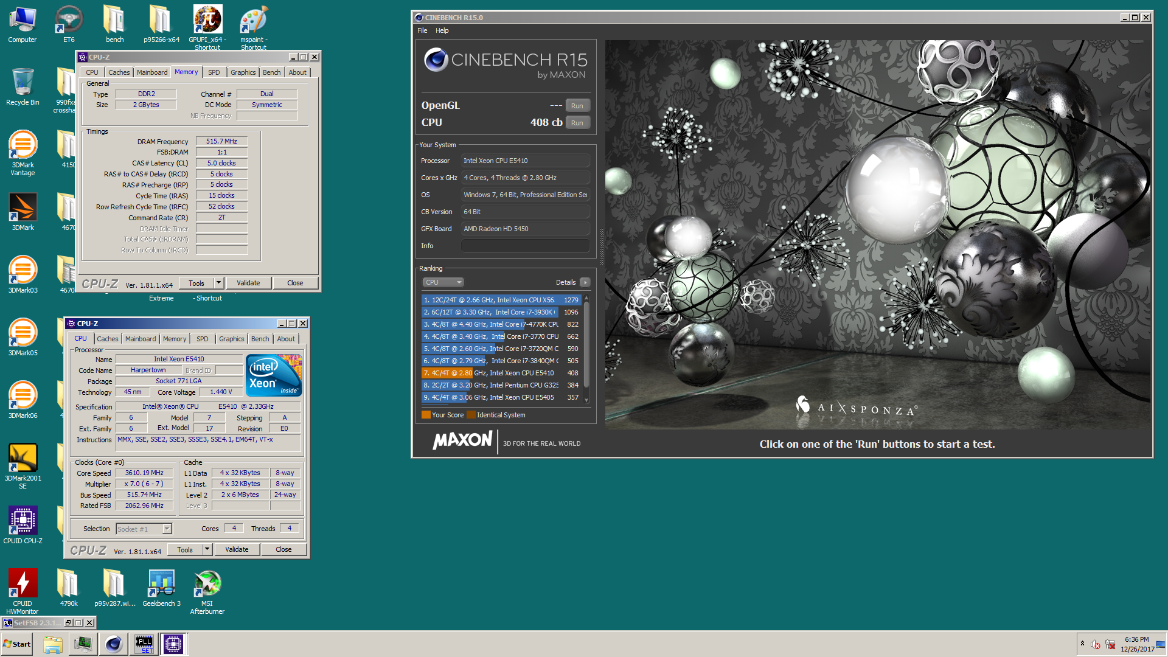The height and width of the screenshot is (657, 1168).
Task: Click the CPU-Z taskbar icon
Action: click(173, 644)
